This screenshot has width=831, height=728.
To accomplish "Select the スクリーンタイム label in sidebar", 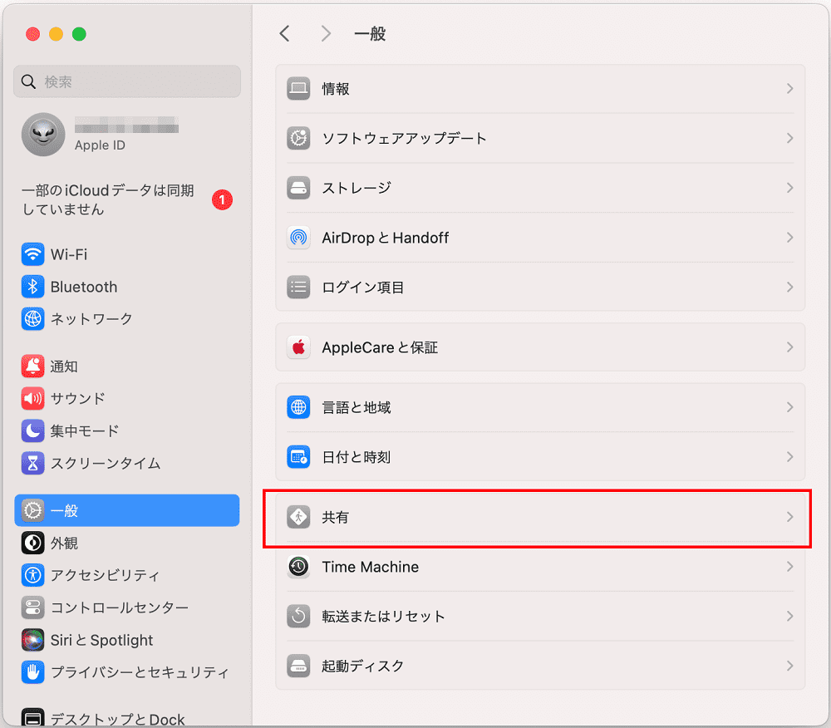I will pos(106,463).
